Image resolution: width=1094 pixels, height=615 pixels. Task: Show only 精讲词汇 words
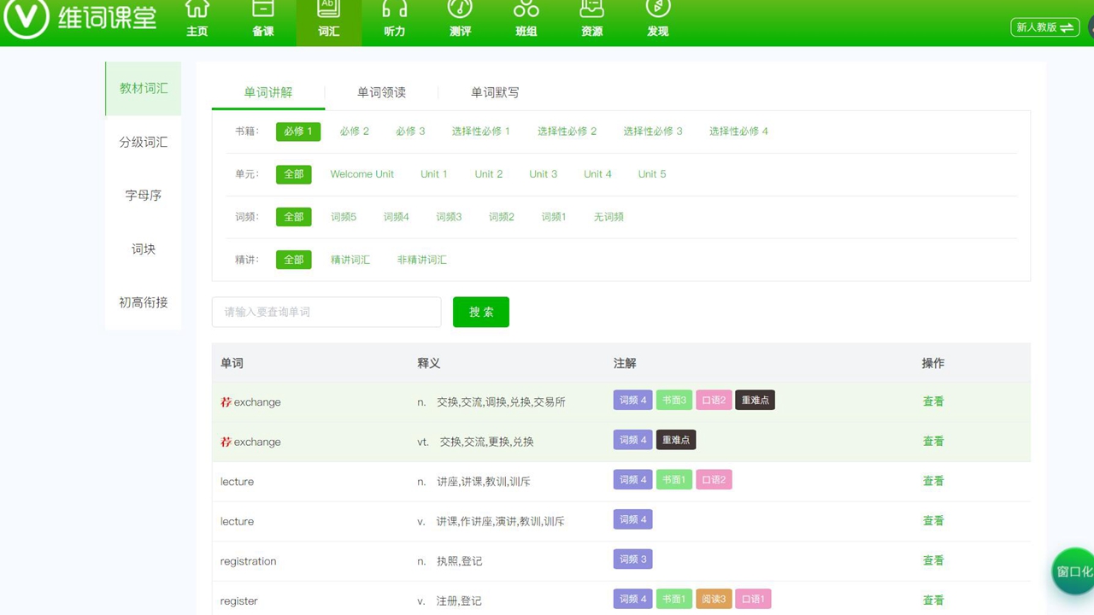[350, 259]
